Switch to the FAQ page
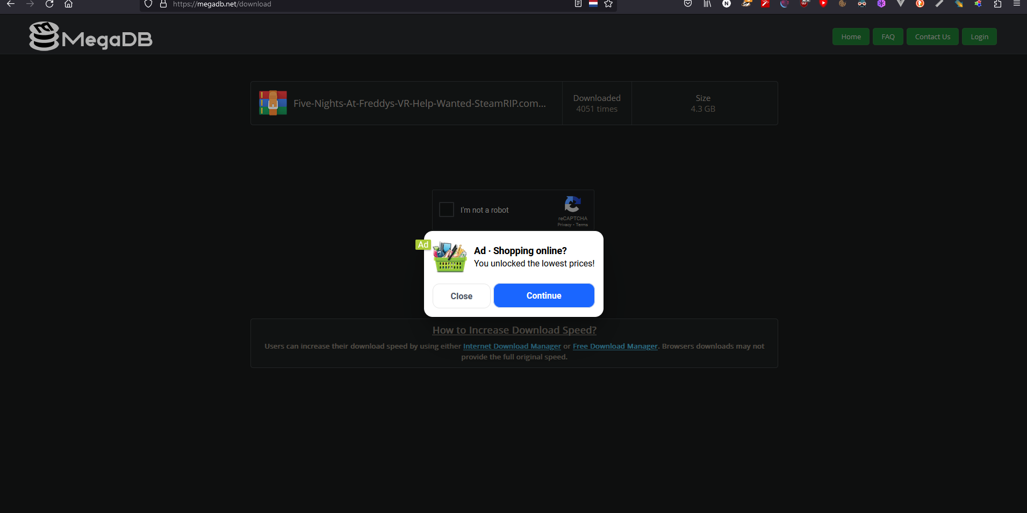 coord(887,36)
